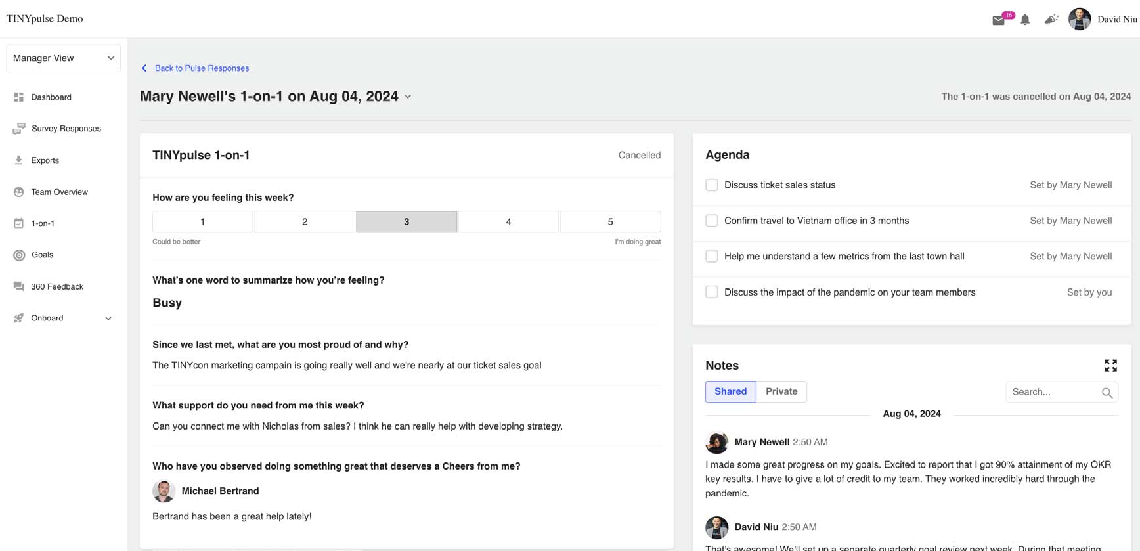
Task: Open Team Overview in sidebar
Action: point(59,192)
